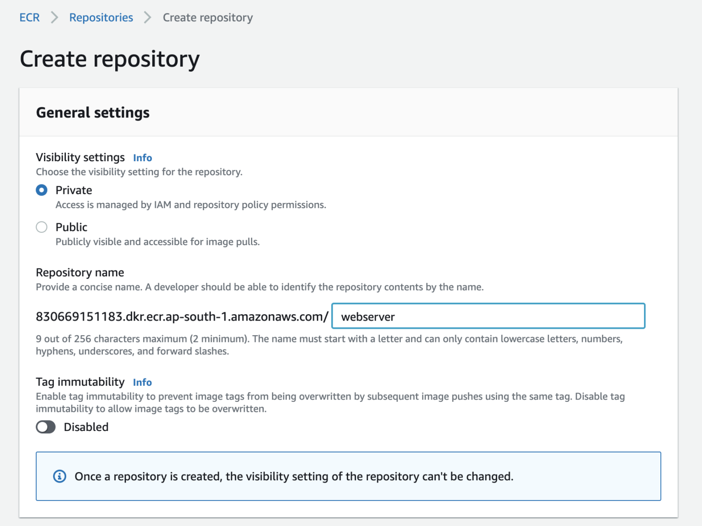The image size is (702, 526).
Task: Click the chevron before Create repository breadcrumb
Action: click(147, 17)
